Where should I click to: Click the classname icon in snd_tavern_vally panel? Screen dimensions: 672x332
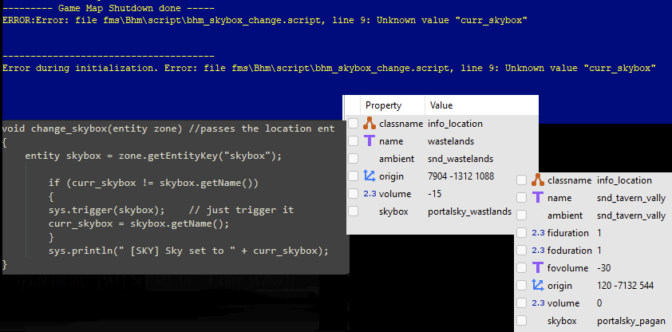pos(538,180)
